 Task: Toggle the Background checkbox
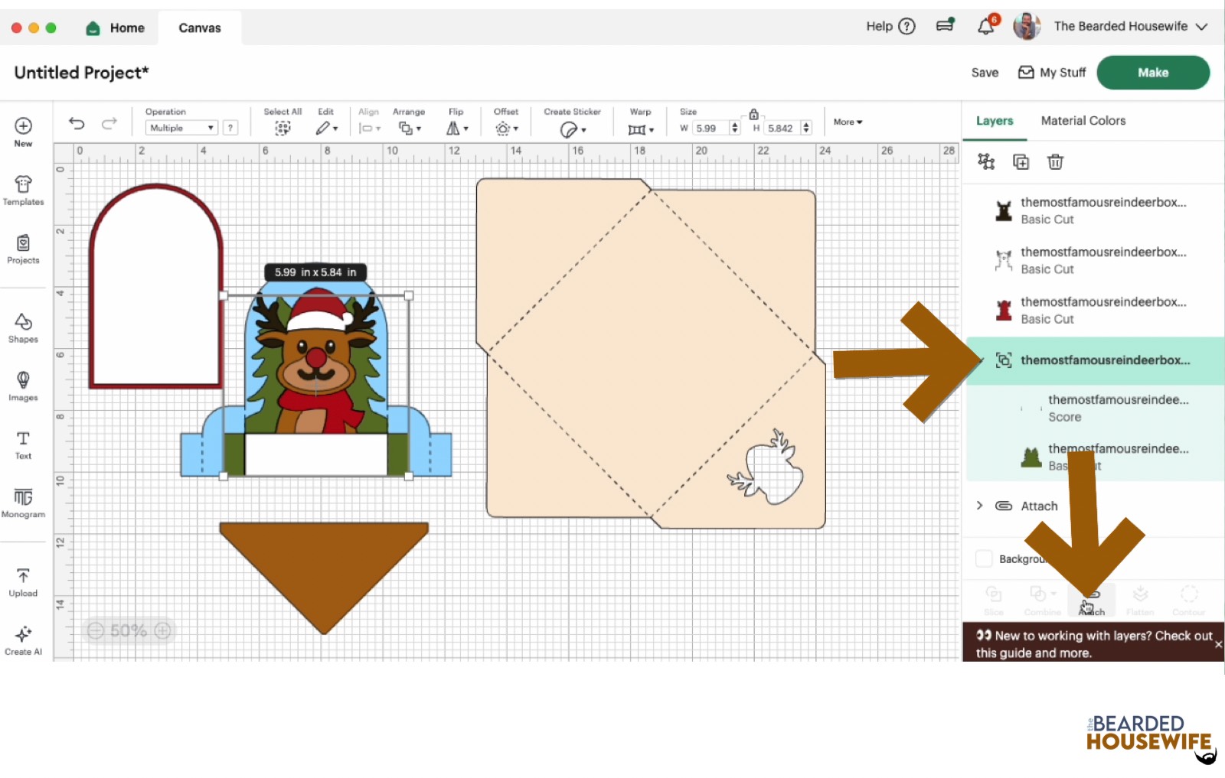click(x=985, y=558)
